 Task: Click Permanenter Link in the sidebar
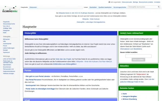[x=8, y=69]
